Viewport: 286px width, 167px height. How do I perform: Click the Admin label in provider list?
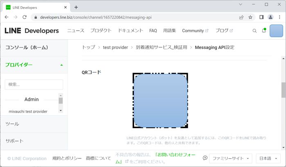pyautogui.click(x=32, y=100)
